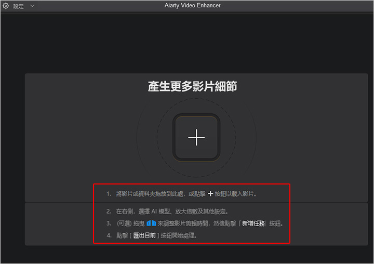This screenshot has width=374, height=264.
Task: Click the settings gear icon
Action: (x=6, y=6)
